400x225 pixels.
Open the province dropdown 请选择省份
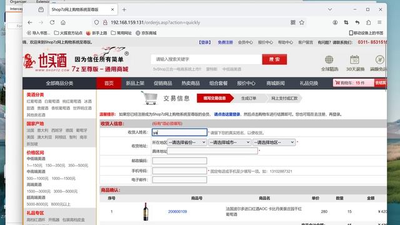pyautogui.click(x=187, y=142)
